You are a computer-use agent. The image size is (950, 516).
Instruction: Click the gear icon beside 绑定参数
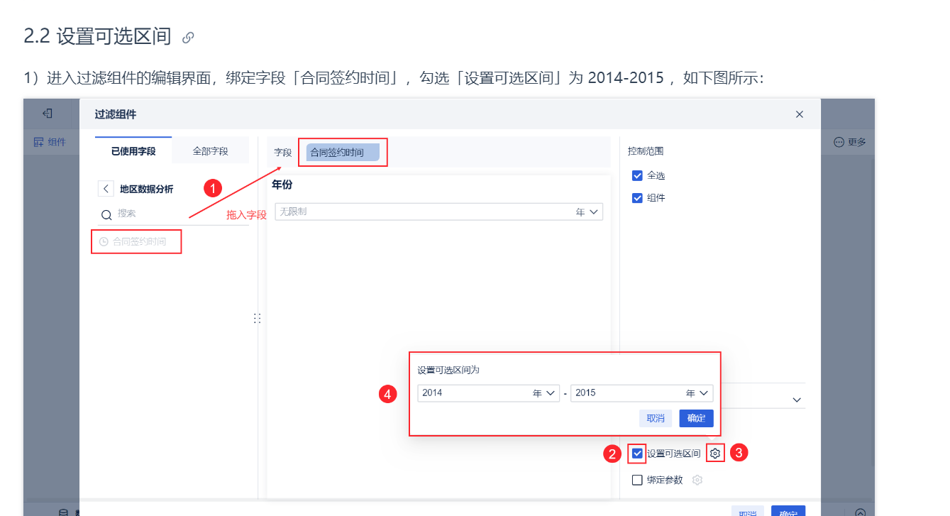pyautogui.click(x=697, y=480)
